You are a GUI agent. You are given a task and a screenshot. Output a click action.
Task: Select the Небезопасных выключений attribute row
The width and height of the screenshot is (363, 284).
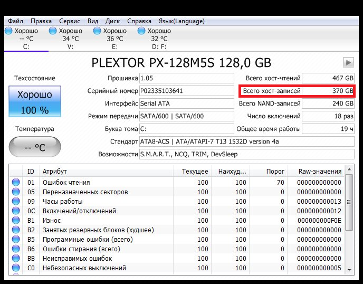177,268
